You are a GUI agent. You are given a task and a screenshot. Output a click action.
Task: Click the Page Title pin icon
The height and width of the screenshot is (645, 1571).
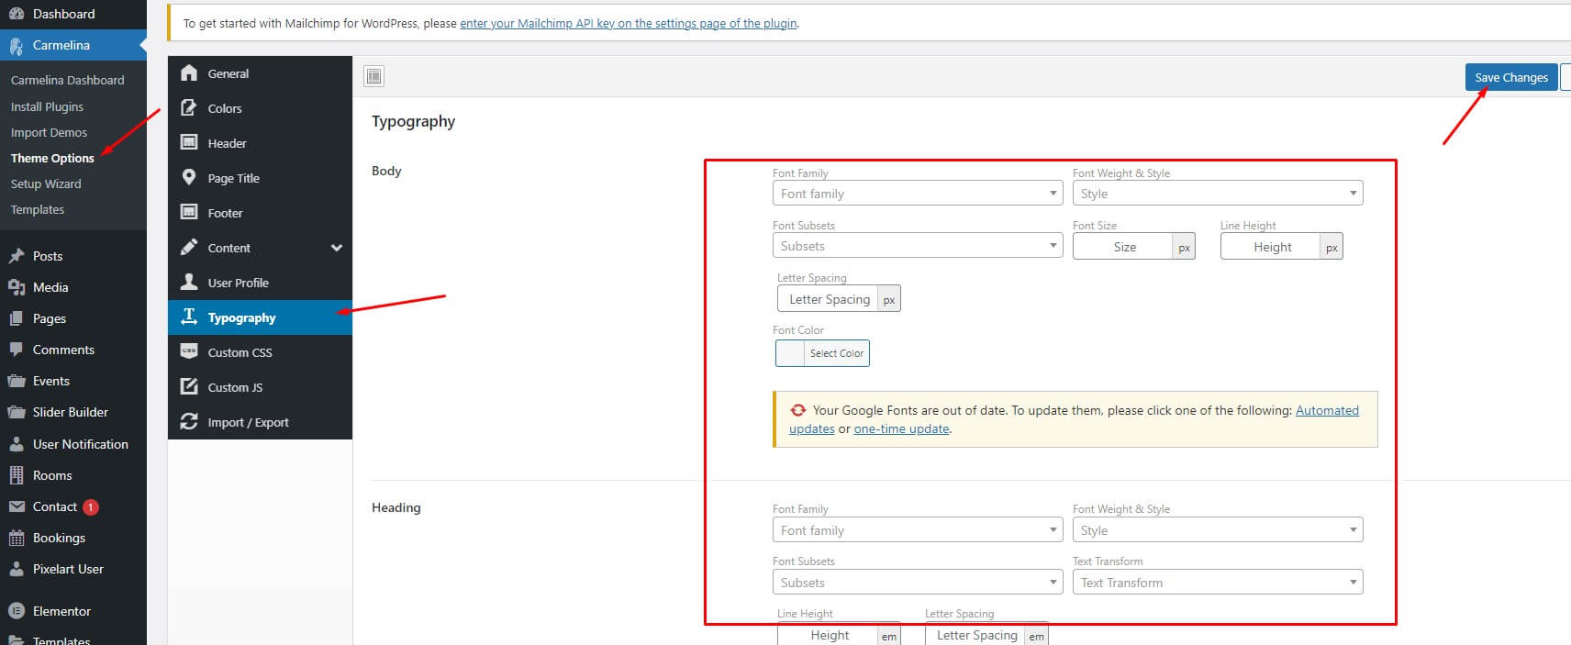click(x=189, y=177)
